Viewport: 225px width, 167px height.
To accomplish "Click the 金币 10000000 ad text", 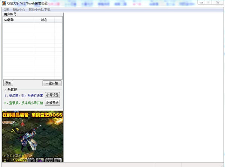I will pos(15,160).
